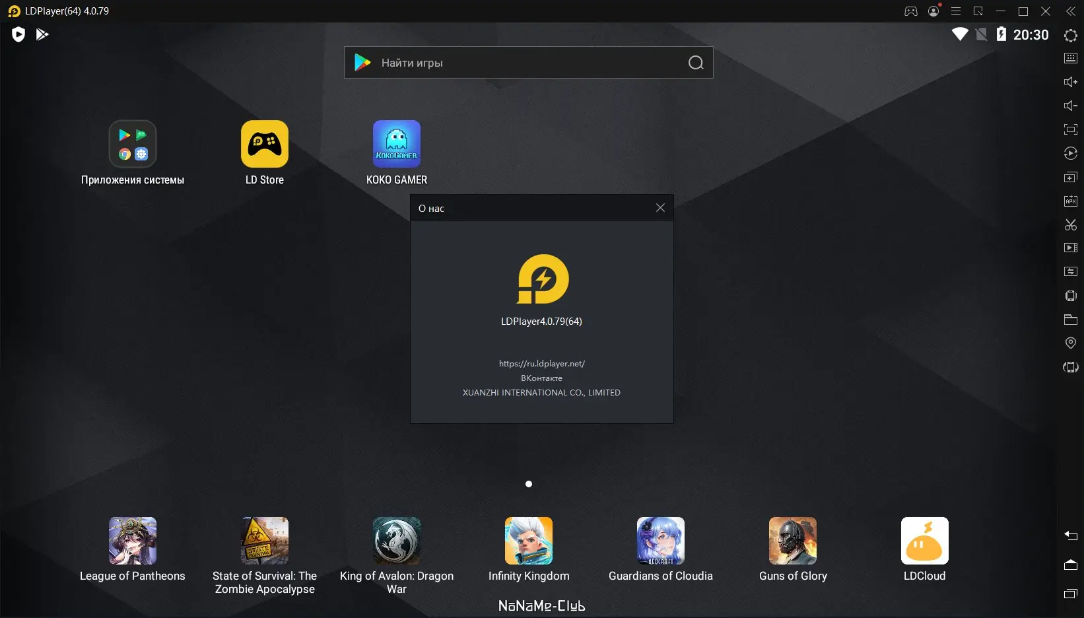Click the LDPlayer logo in the title bar
This screenshot has width=1084, height=618.
[x=14, y=11]
